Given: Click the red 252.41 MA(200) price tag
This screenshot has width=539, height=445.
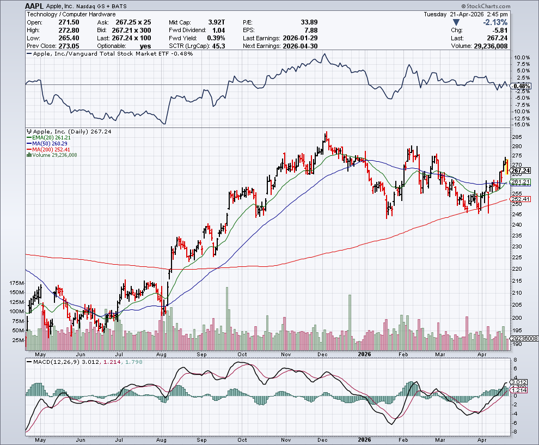Looking at the screenshot, I should [521, 199].
